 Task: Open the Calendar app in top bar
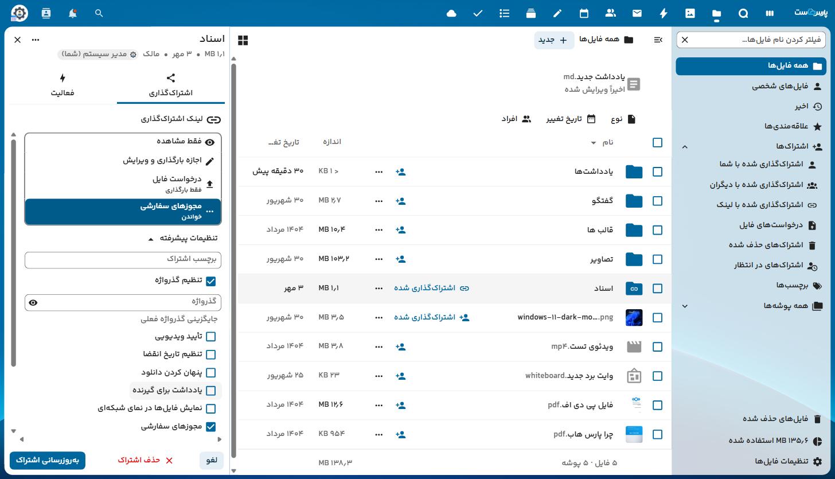584,13
